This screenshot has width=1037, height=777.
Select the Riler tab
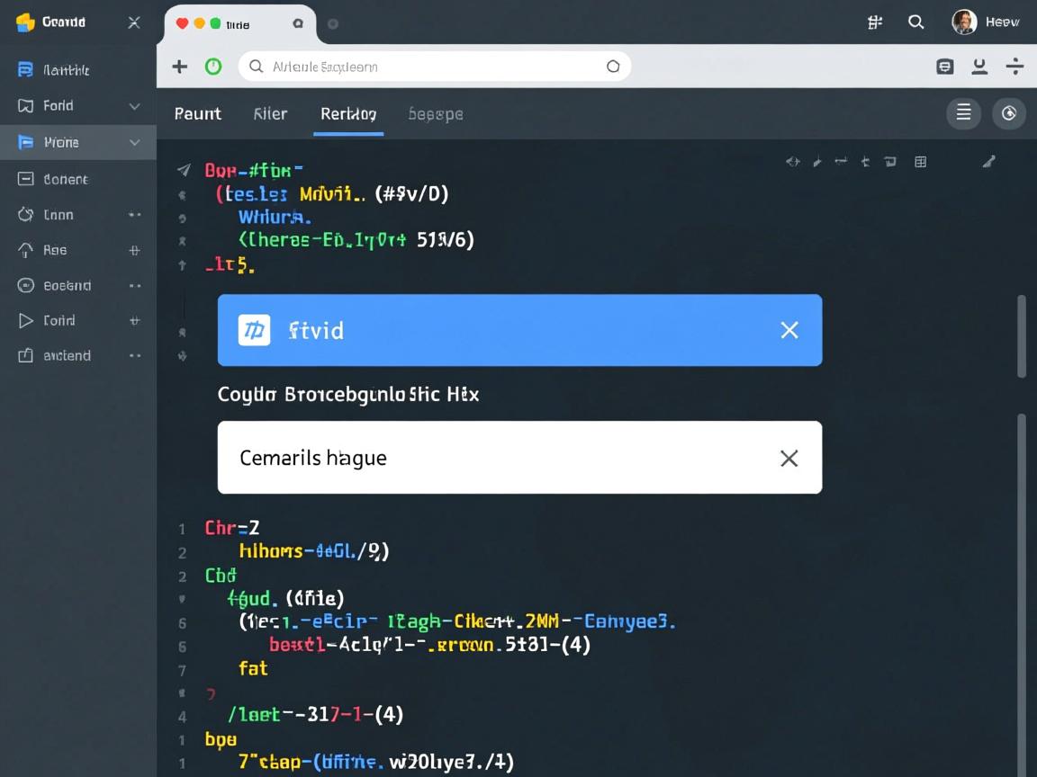pos(270,114)
